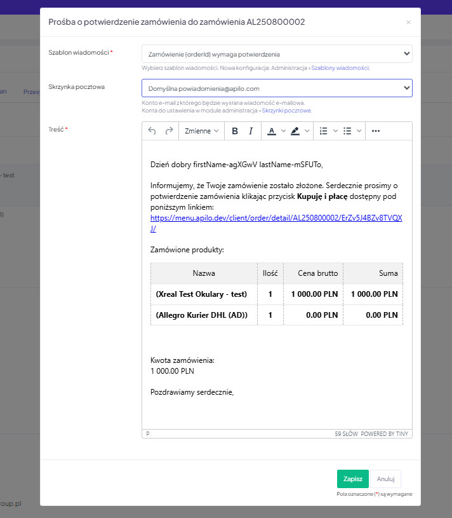Apply the background highlight marker icon
This screenshot has height=518, width=452.
click(x=295, y=131)
